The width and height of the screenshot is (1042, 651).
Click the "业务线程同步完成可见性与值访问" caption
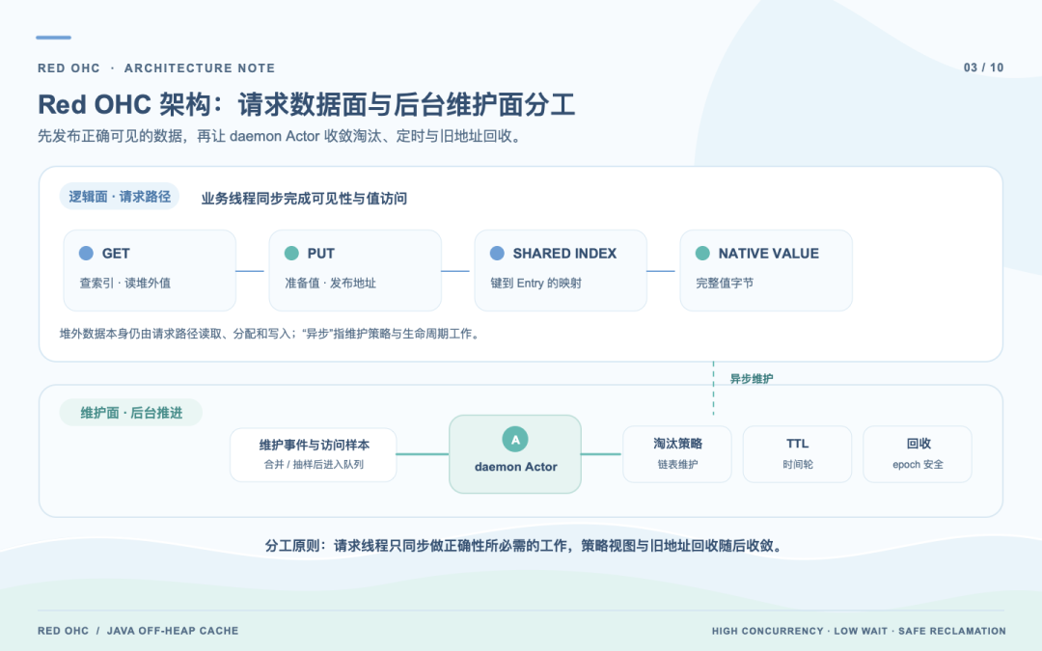[x=304, y=199]
